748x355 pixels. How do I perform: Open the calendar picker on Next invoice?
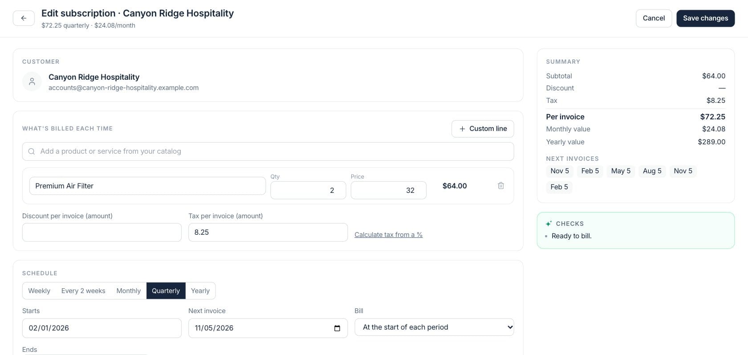click(337, 328)
